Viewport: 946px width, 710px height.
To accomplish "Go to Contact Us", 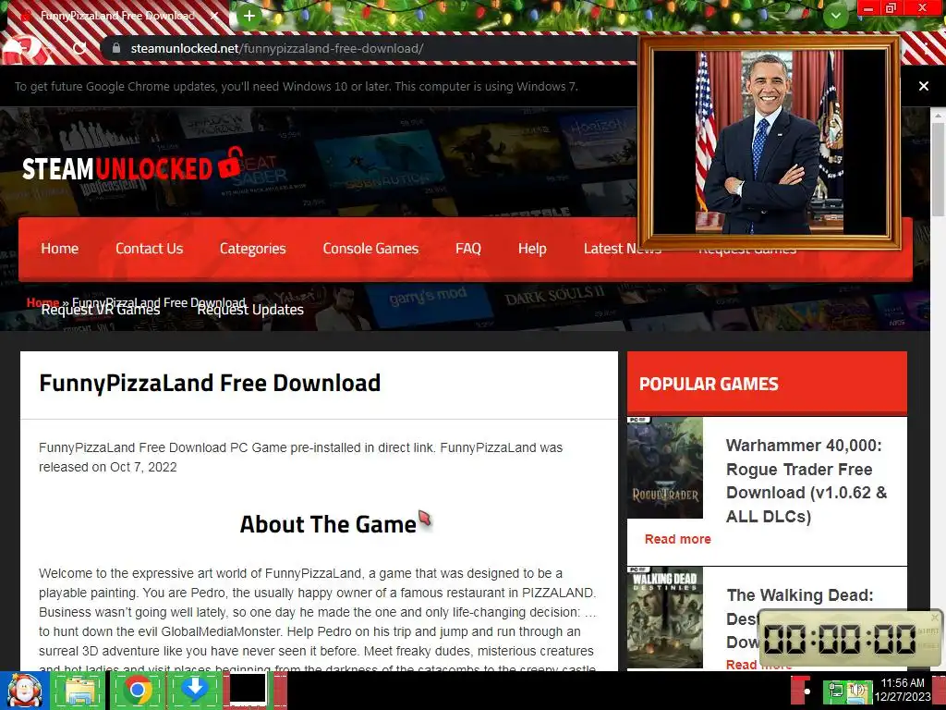I will point(149,249).
